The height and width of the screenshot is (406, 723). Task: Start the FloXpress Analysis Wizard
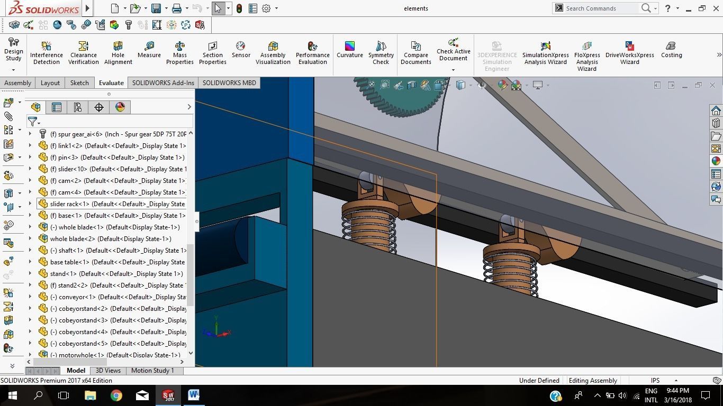[x=587, y=56]
